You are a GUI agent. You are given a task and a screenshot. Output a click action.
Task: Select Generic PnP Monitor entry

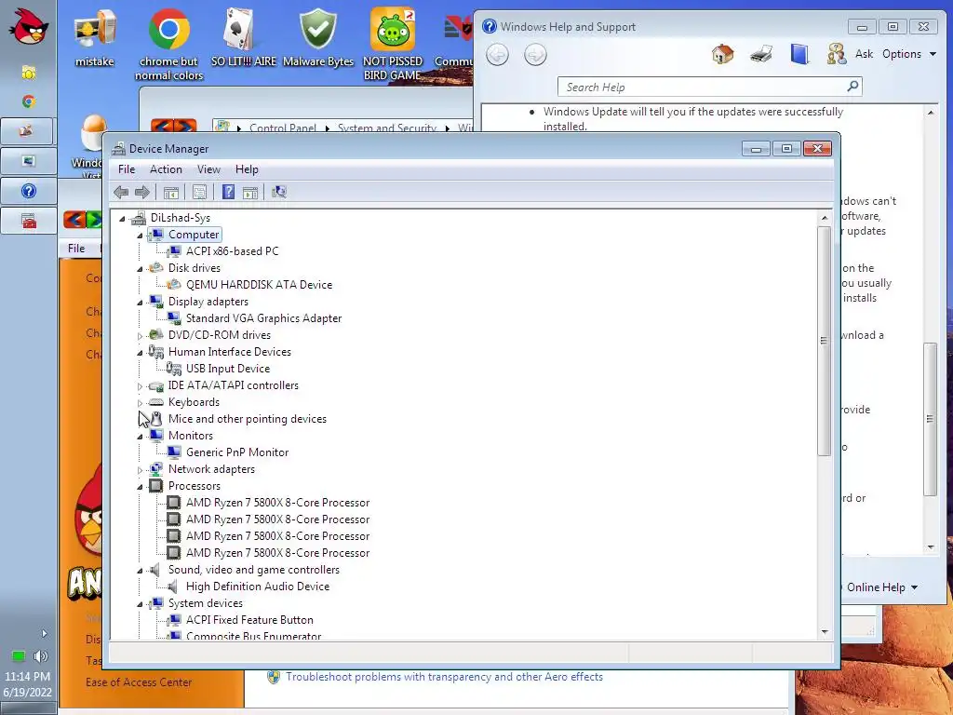(237, 452)
